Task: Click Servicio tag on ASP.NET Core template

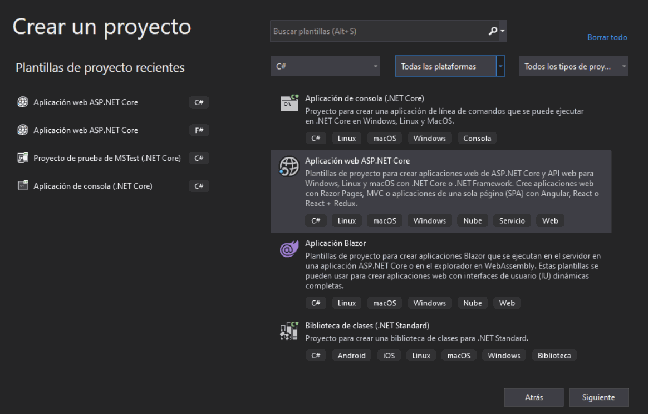Action: 512,221
